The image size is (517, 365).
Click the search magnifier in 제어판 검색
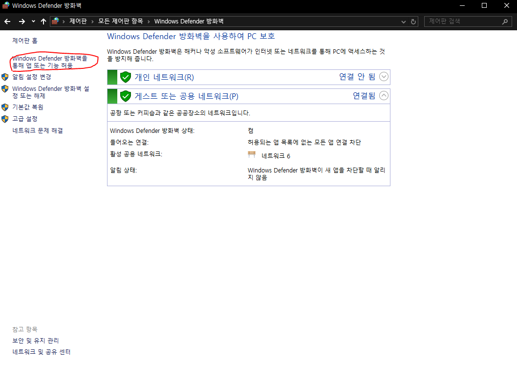[505, 21]
